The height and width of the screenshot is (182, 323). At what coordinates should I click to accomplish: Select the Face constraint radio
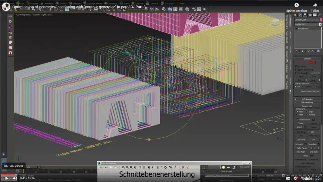coord(297,115)
